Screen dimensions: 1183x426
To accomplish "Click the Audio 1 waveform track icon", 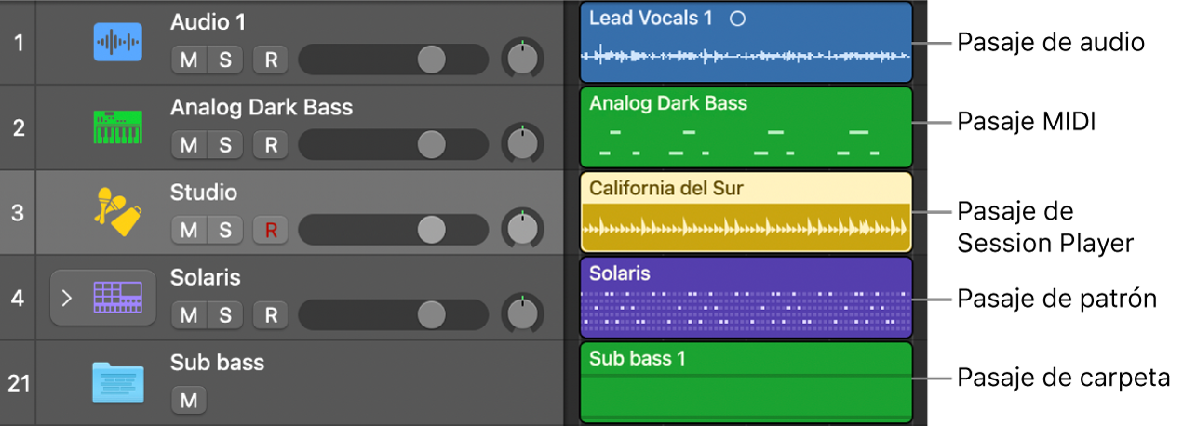I will tap(117, 42).
